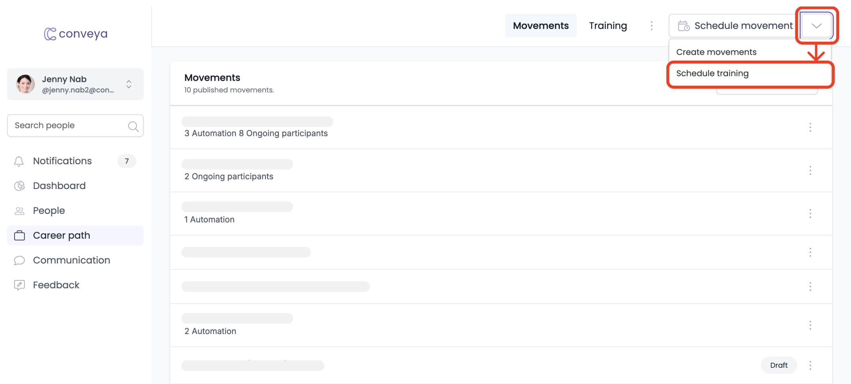Click the Notifications bell icon
The height and width of the screenshot is (384, 851).
click(19, 161)
